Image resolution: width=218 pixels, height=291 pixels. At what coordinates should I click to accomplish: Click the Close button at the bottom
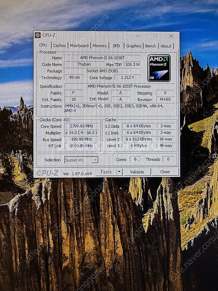(165, 172)
